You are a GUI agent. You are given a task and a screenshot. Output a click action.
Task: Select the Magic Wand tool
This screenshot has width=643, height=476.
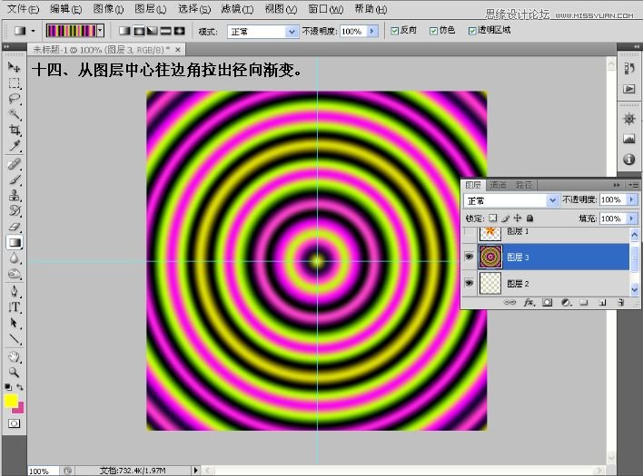(x=14, y=114)
